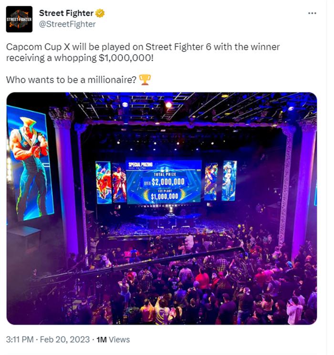Image resolution: width=334 pixels, height=355 pixels.
Task: Open the @StreetFighter handle link
Action: (x=67, y=24)
